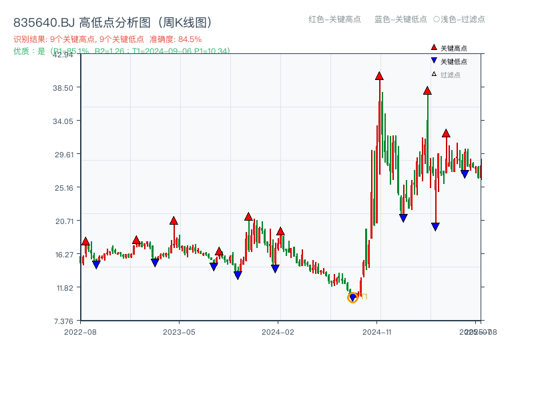Screen dimensions: 534x400
Task: Toggle the greyed-out 过滤点 legend entry
Action: point(446,75)
